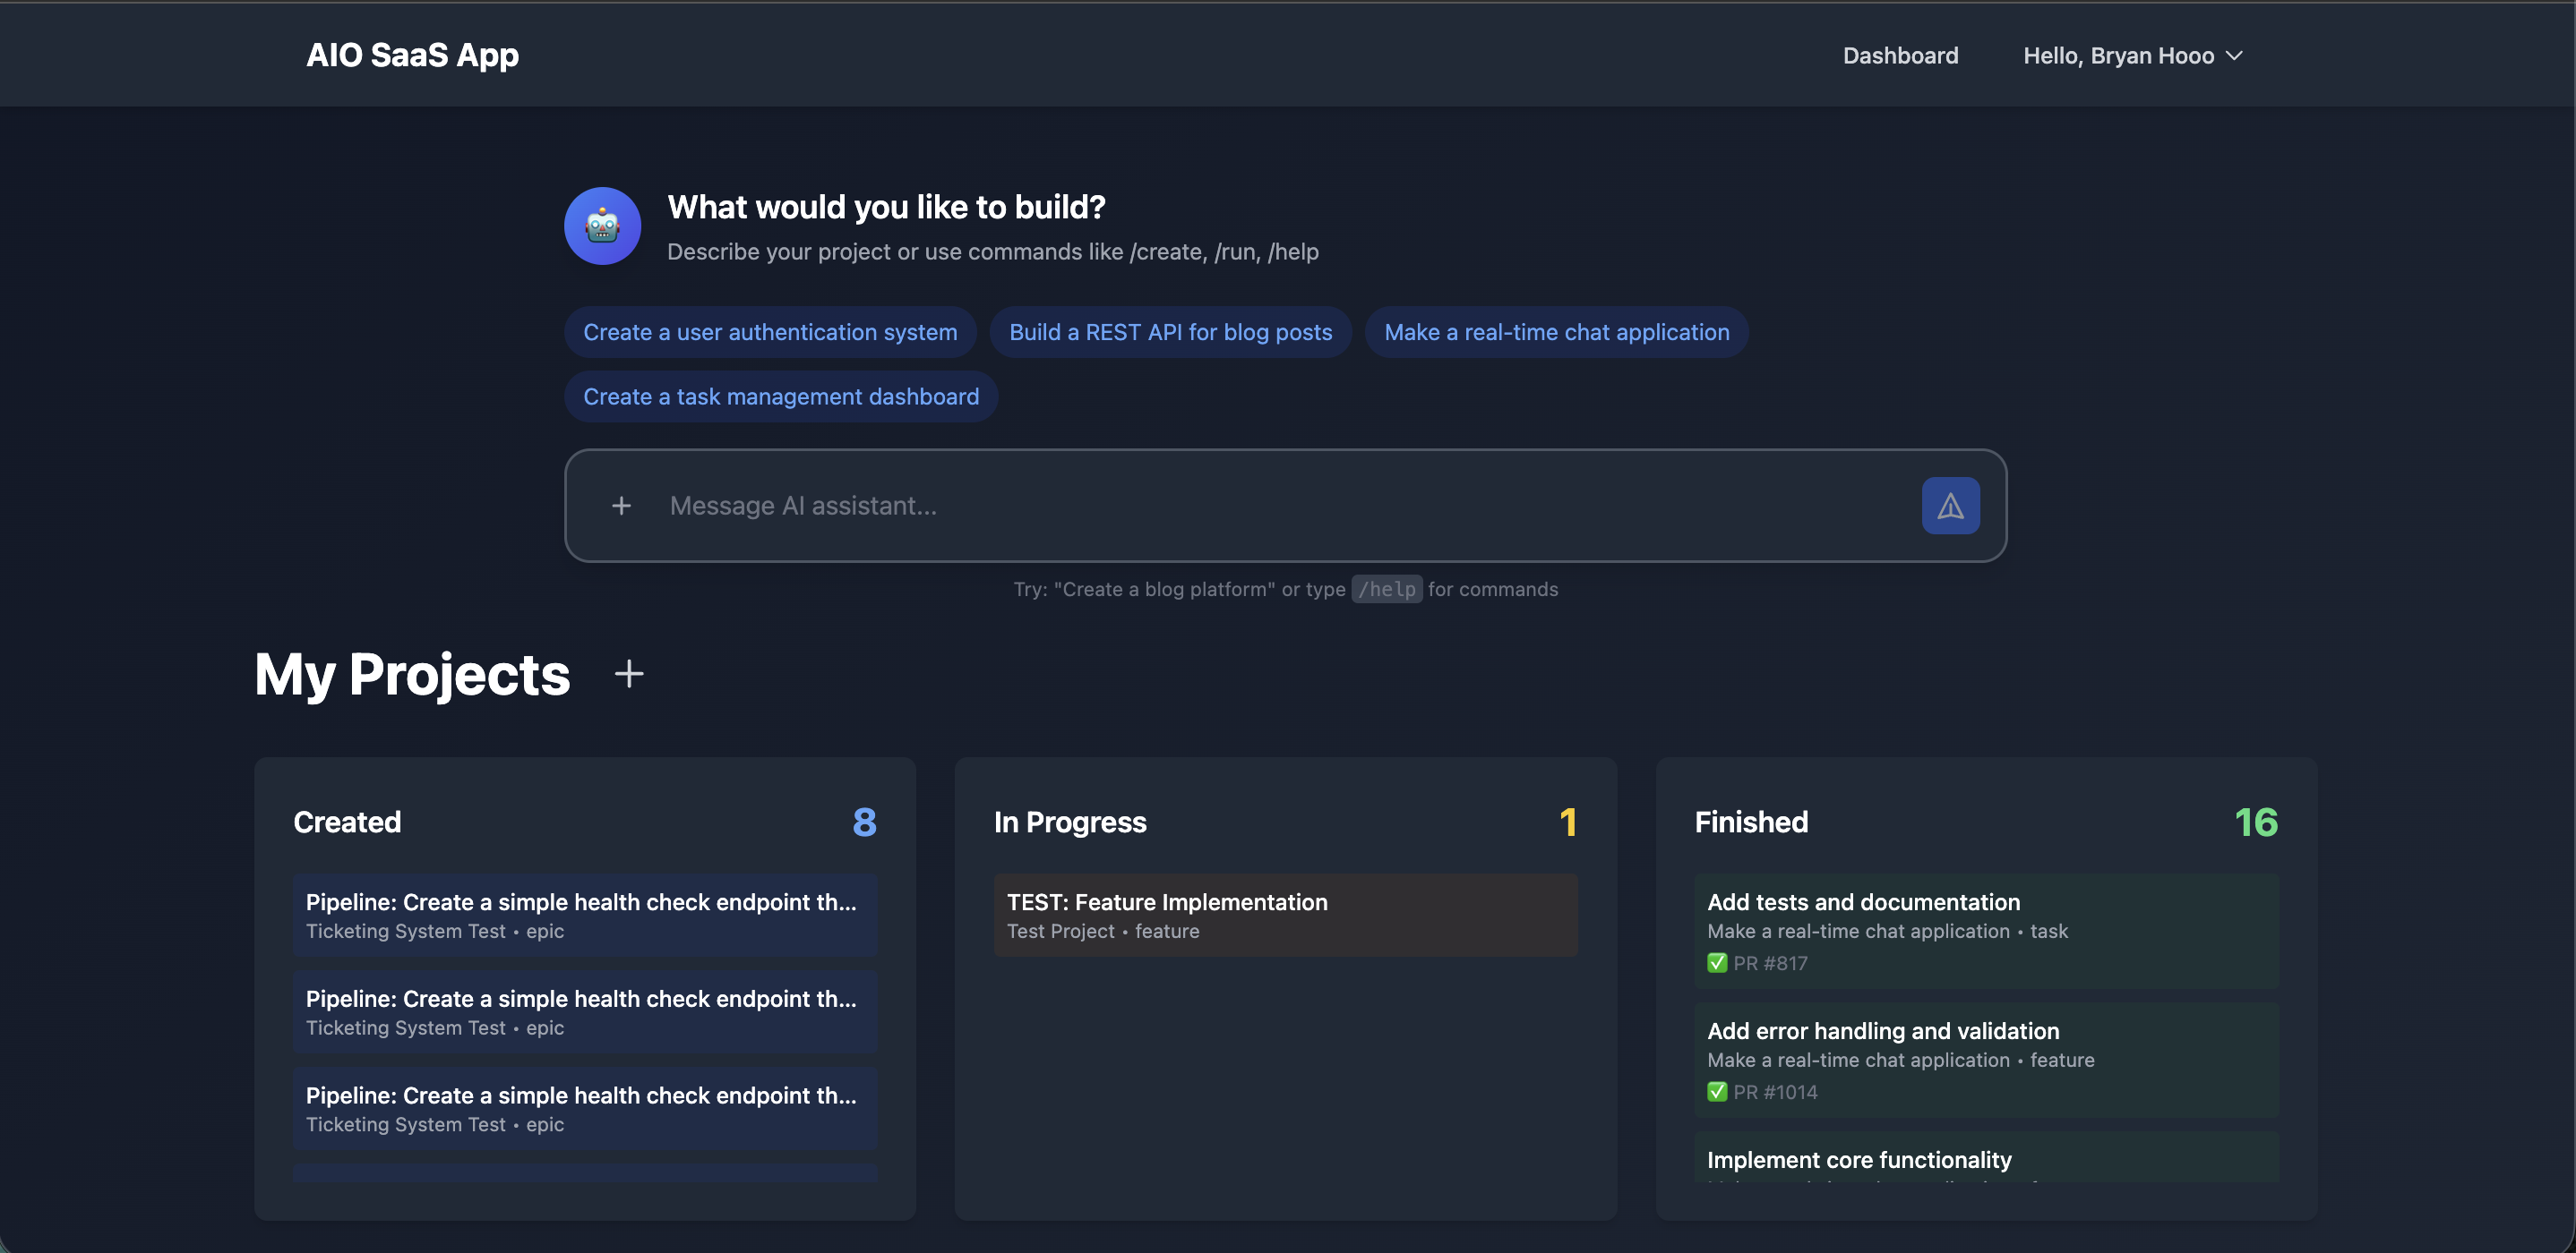
Task: Choose 'Build a REST API for blog posts'
Action: pos(1170,332)
